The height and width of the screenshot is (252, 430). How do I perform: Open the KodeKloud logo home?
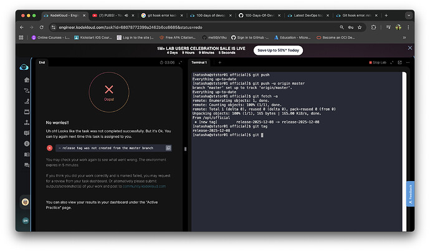[24, 67]
